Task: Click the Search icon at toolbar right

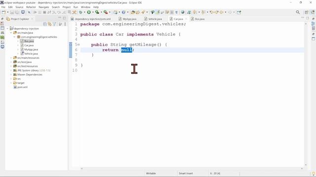Action: [298, 12]
